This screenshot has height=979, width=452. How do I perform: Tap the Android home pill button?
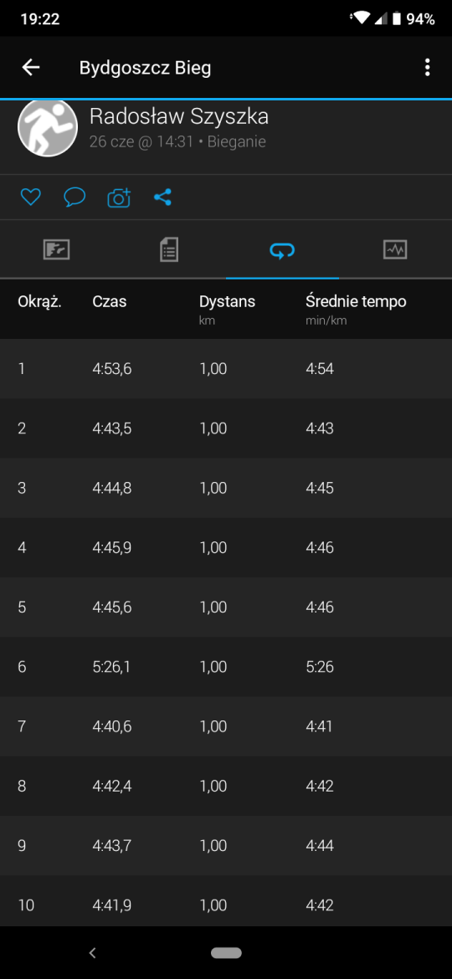click(x=226, y=953)
